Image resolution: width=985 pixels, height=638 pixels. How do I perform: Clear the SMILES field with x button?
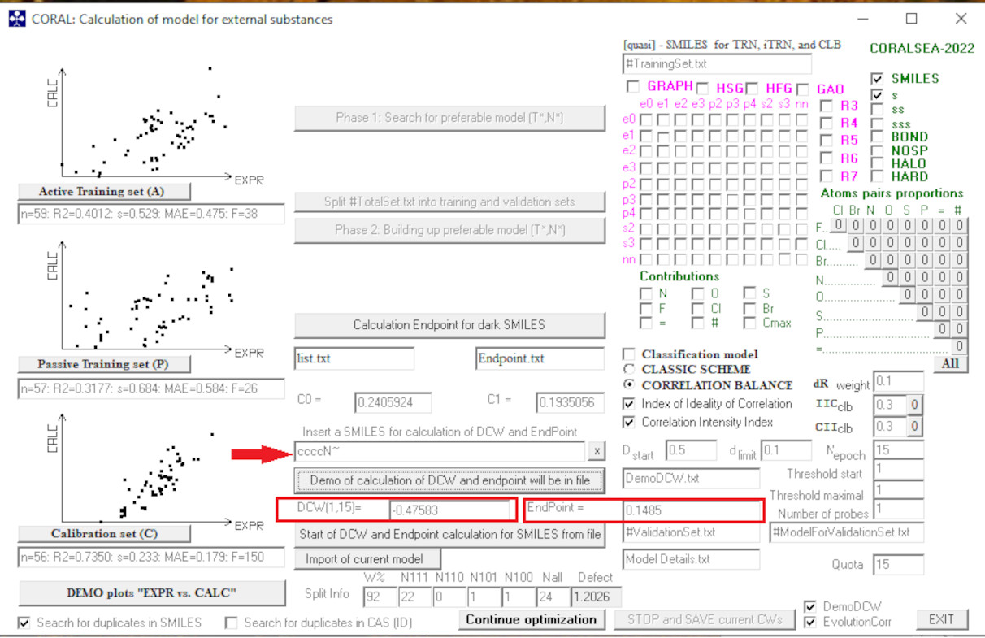[597, 451]
